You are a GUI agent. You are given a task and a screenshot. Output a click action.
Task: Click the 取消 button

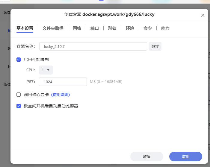tap(147, 157)
